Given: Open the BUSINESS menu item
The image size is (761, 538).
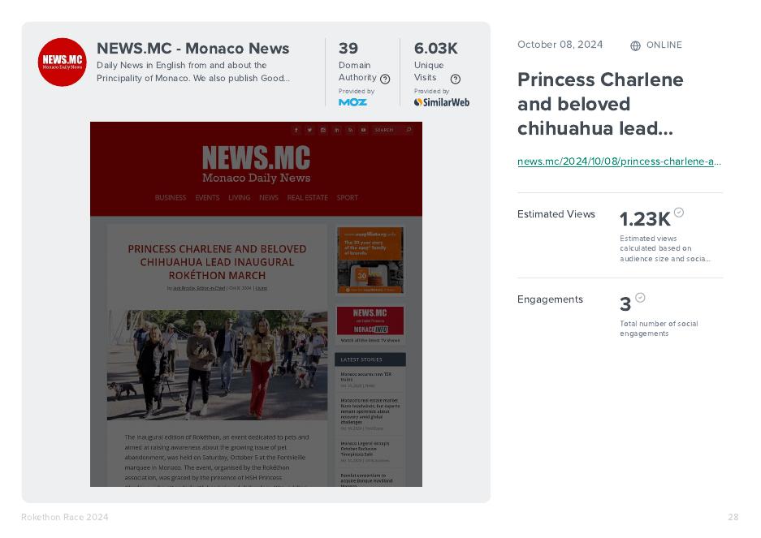Looking at the screenshot, I should (171, 197).
